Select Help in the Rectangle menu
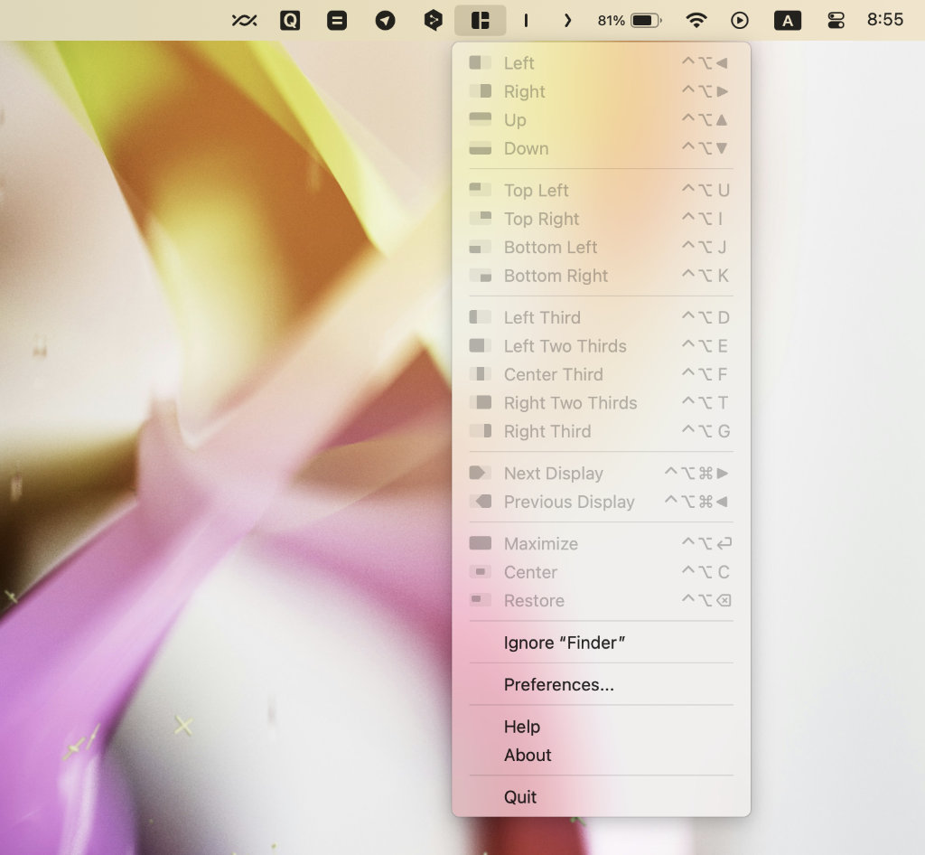This screenshot has height=855, width=925. point(522,727)
